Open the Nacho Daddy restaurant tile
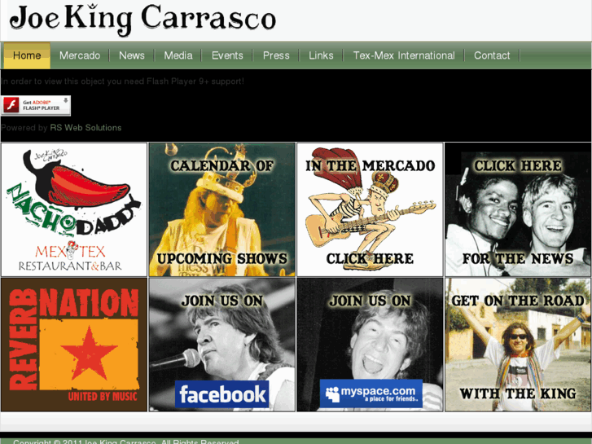This screenshot has width=592, height=444. pos(74,209)
